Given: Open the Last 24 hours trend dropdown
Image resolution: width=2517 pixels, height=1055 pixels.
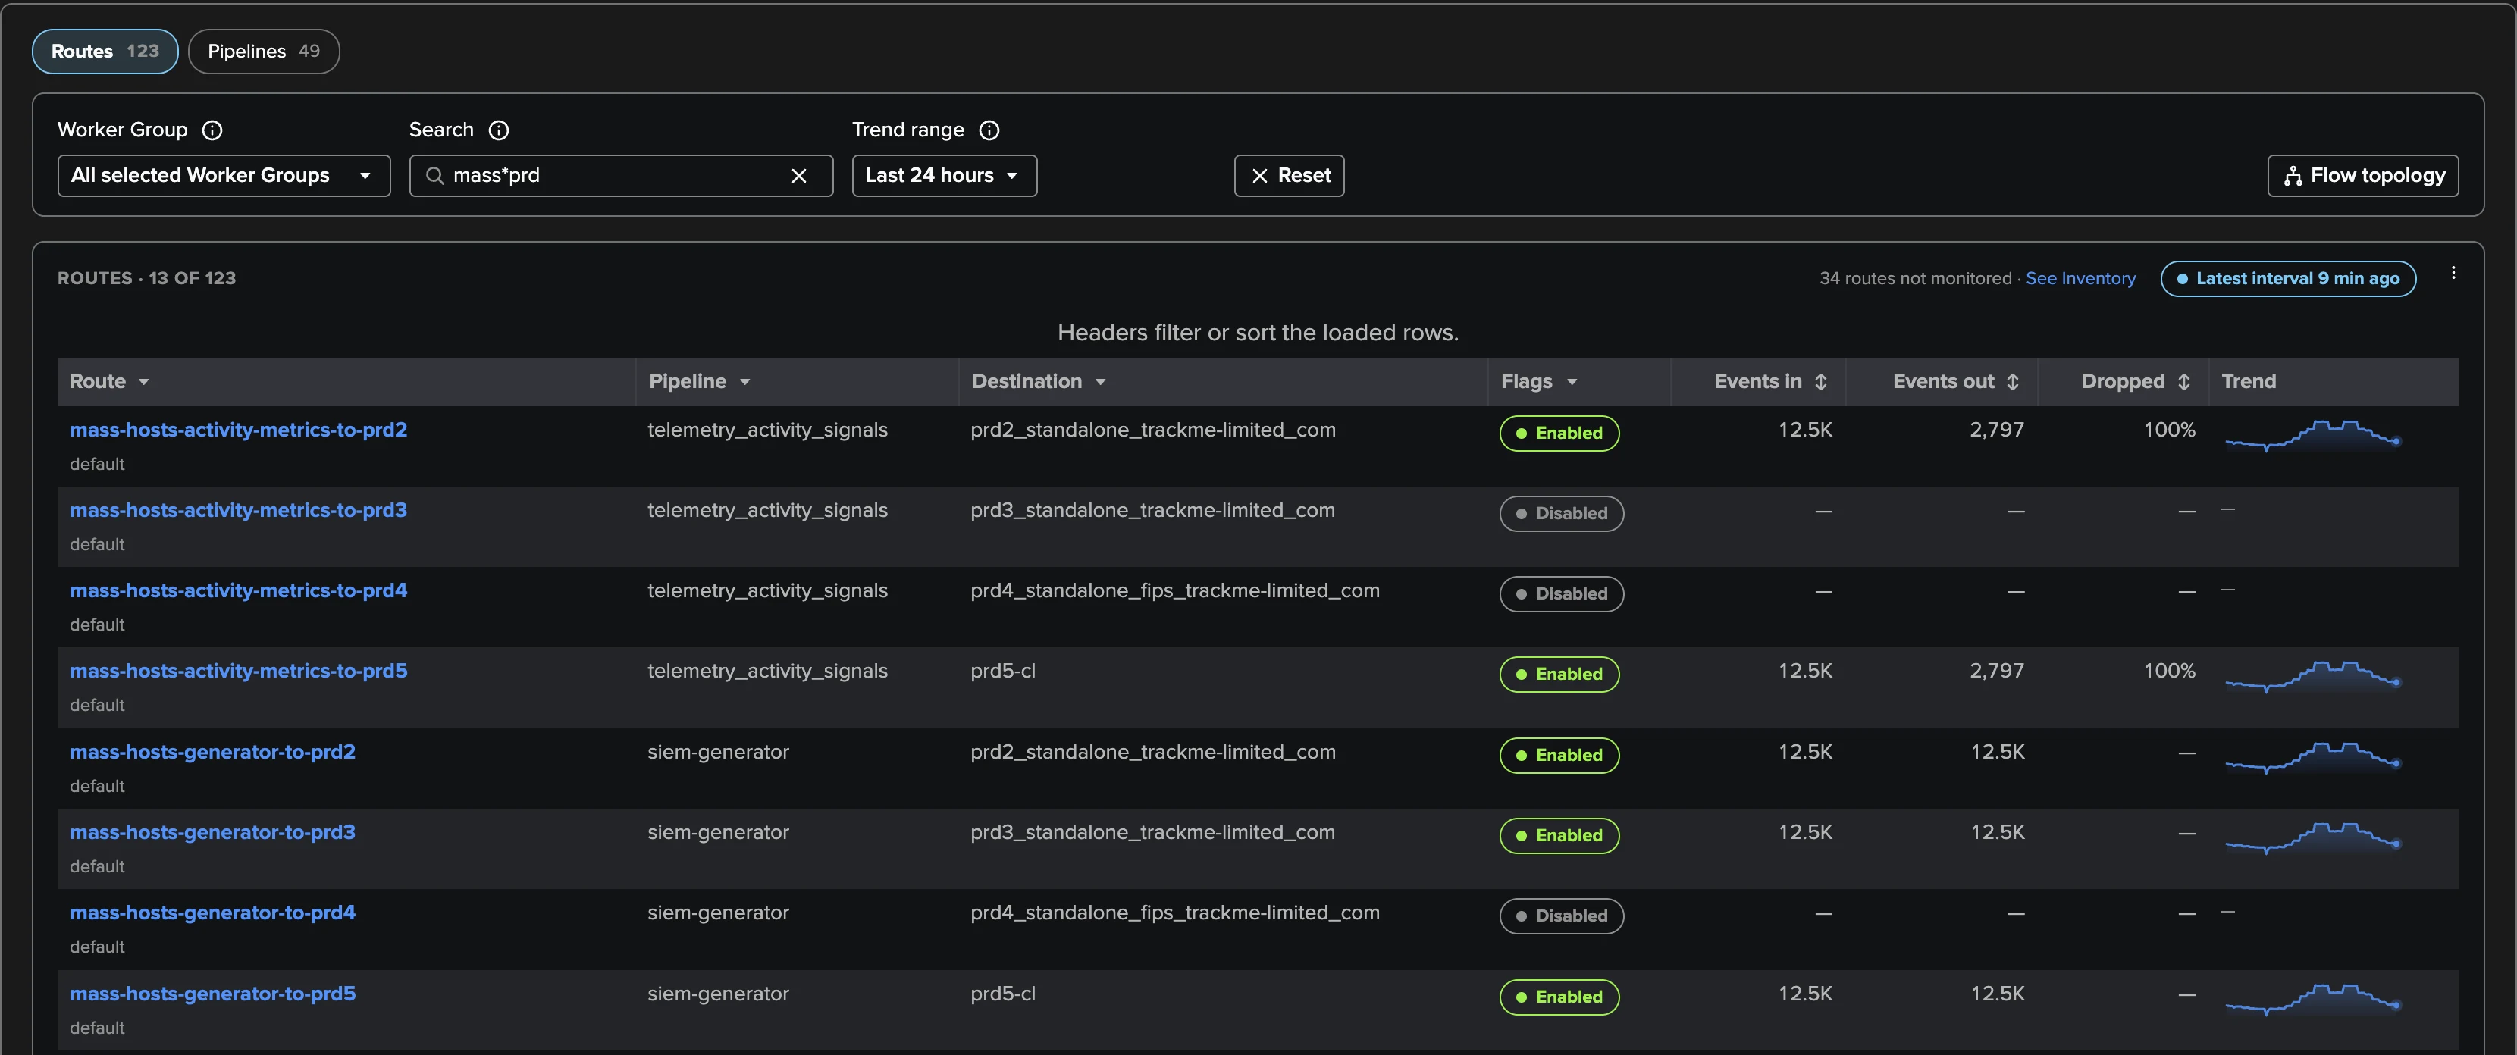Looking at the screenshot, I should (x=944, y=176).
